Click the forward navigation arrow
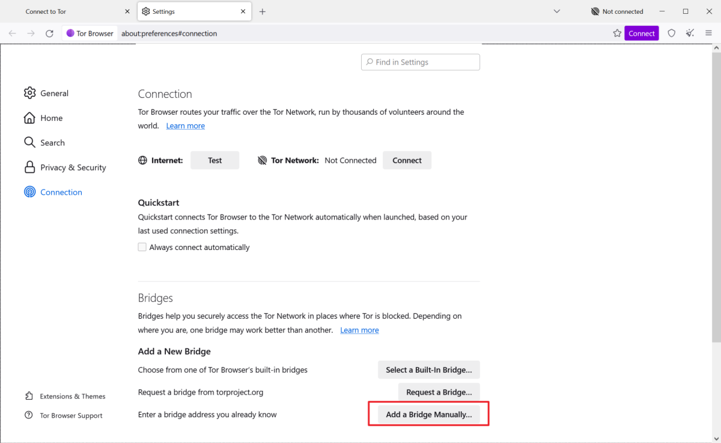The height and width of the screenshot is (443, 721). pyautogui.click(x=31, y=34)
